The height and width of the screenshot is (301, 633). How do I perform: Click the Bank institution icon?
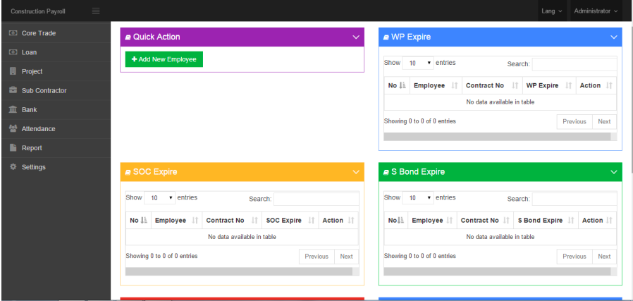coord(13,109)
